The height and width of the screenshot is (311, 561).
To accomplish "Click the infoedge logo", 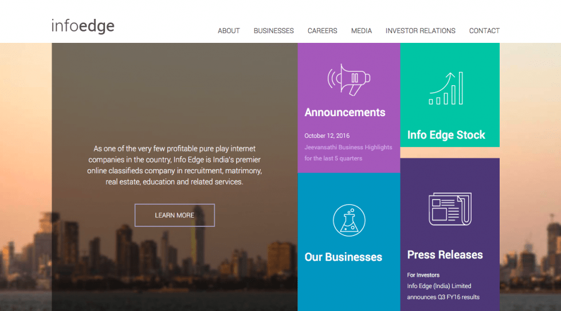I will coord(83,26).
